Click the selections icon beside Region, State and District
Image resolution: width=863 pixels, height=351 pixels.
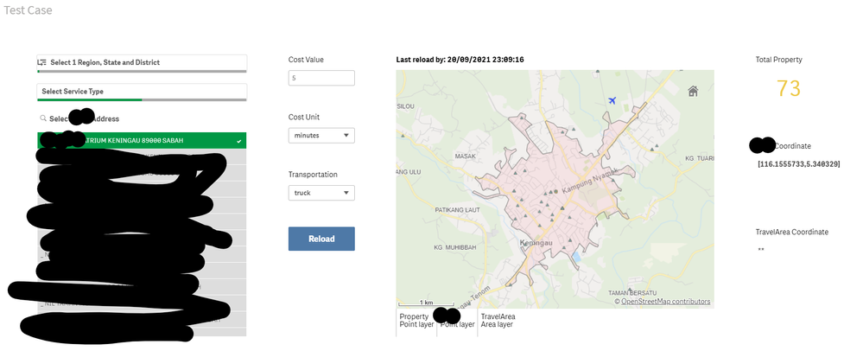(x=41, y=62)
